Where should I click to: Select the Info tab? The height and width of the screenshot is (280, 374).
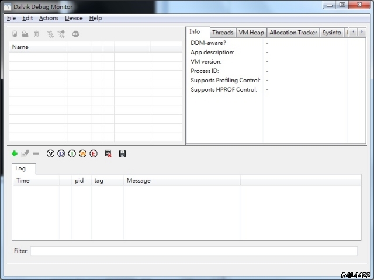(198, 32)
